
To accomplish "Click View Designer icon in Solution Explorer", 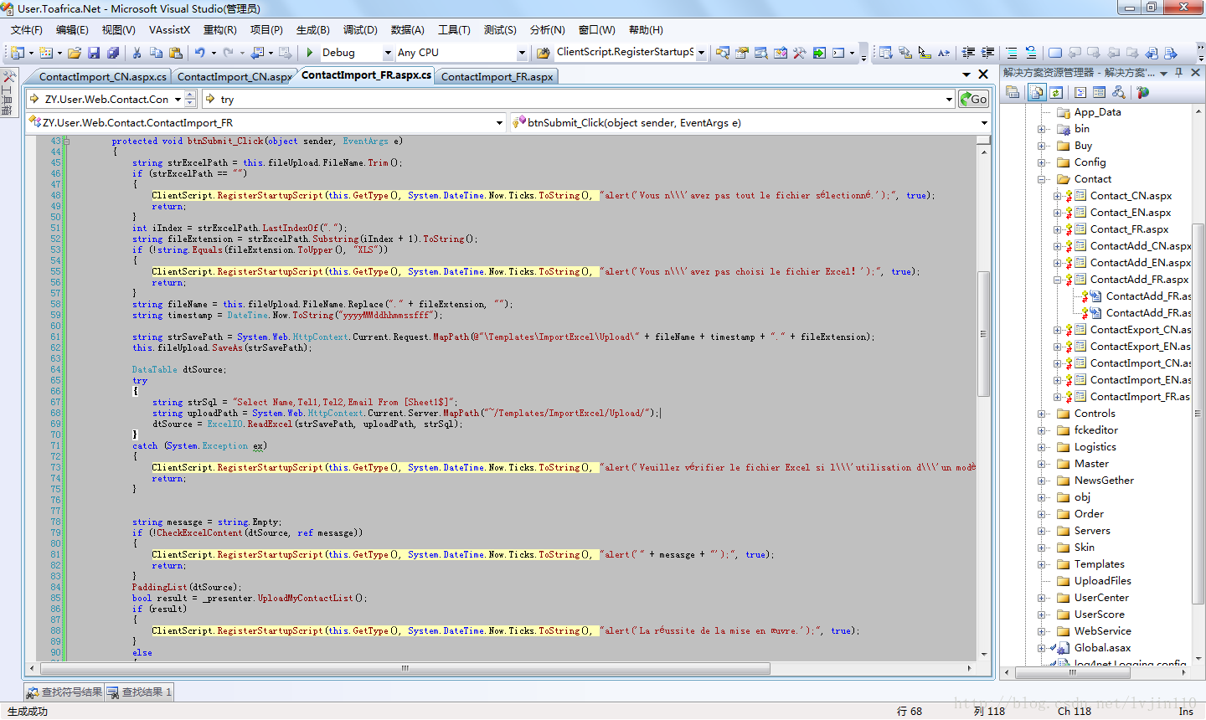I will pyautogui.click(x=1100, y=92).
